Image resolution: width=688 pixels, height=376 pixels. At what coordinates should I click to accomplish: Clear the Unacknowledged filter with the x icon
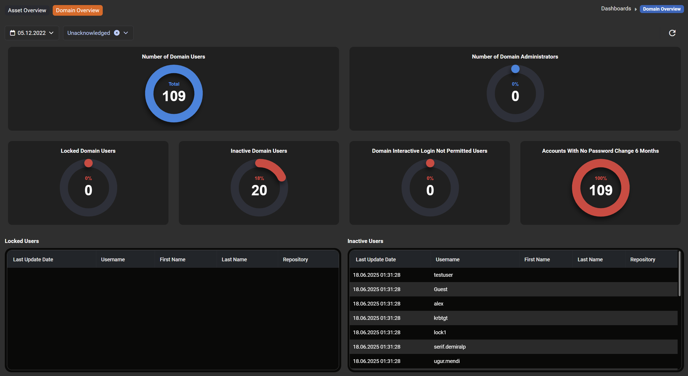point(117,33)
